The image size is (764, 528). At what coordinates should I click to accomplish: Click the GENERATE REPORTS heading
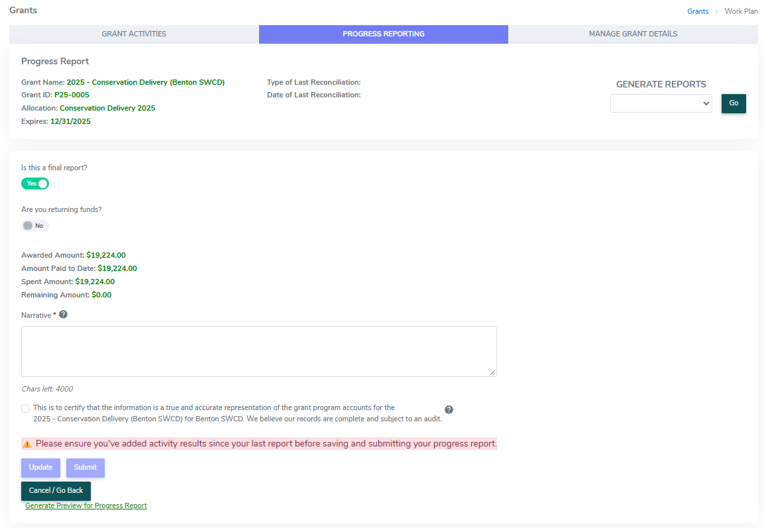click(x=661, y=84)
